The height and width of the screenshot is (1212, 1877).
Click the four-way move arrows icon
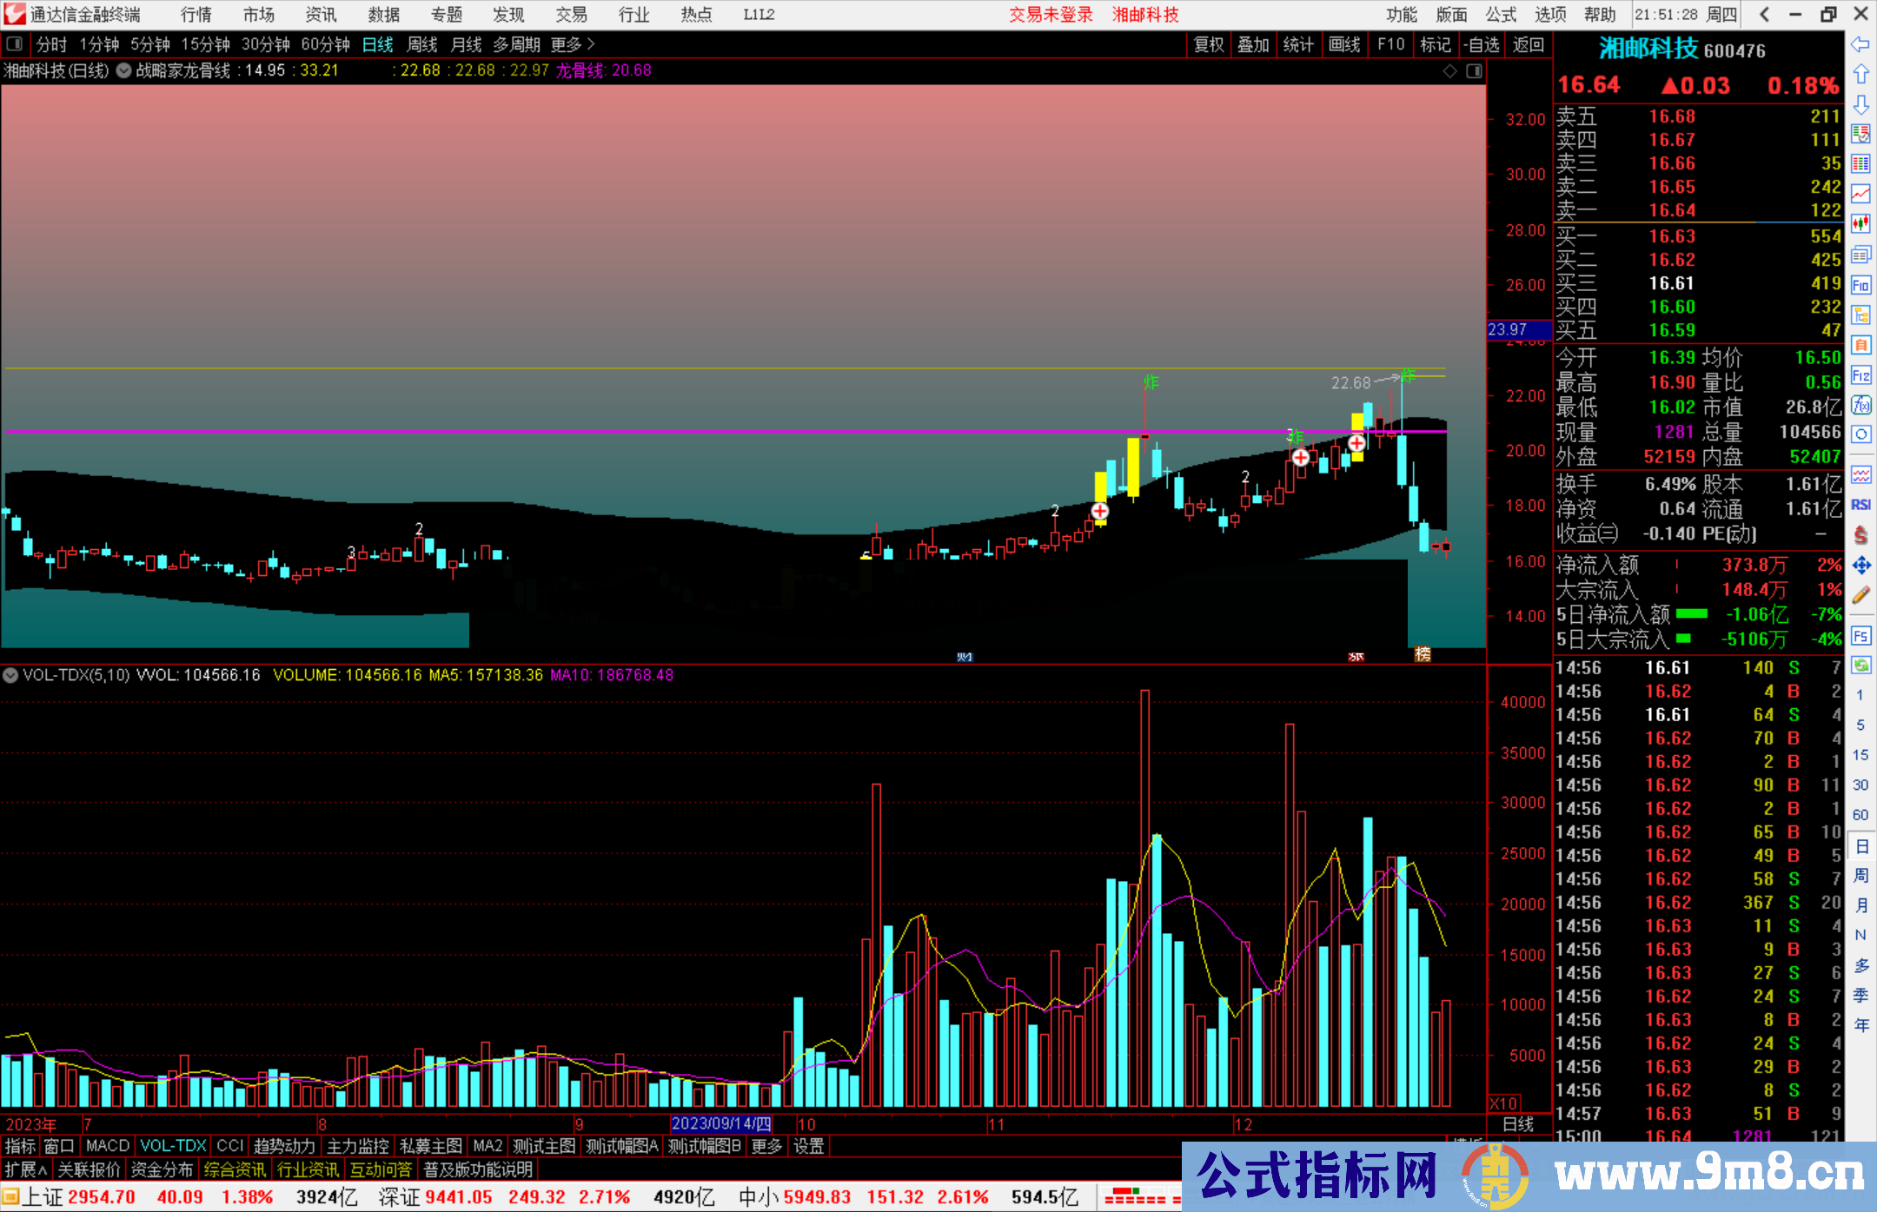coord(1860,566)
